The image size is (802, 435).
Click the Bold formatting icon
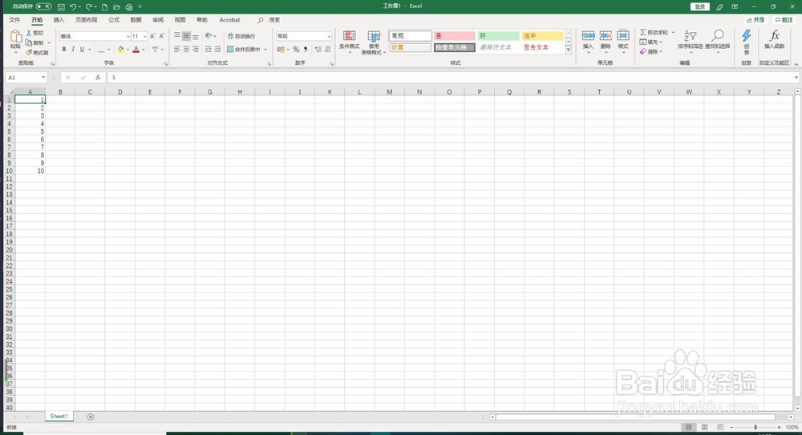tap(64, 50)
